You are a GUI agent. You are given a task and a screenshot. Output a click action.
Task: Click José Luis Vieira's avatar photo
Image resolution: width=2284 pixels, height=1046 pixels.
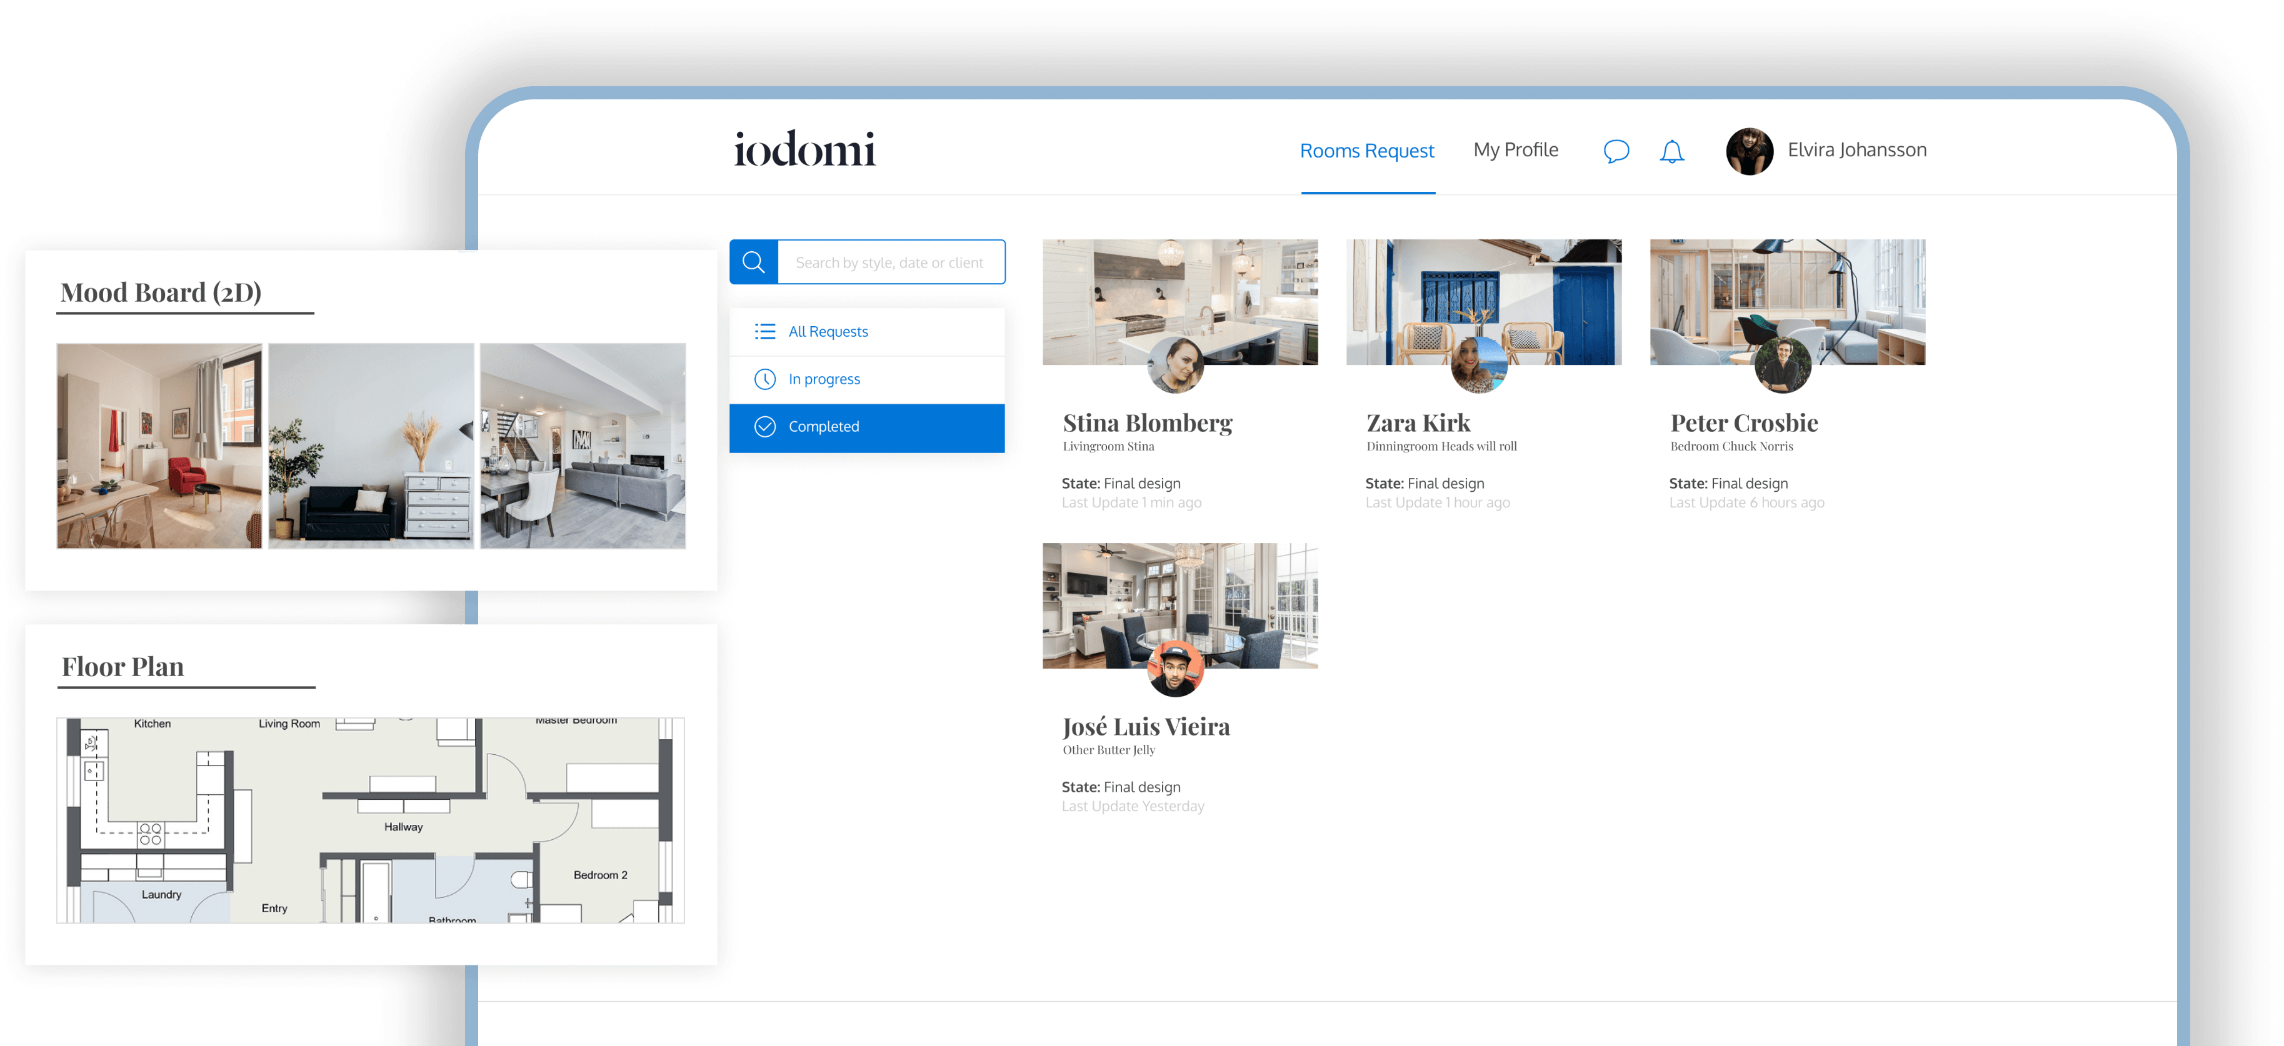coord(1175,669)
